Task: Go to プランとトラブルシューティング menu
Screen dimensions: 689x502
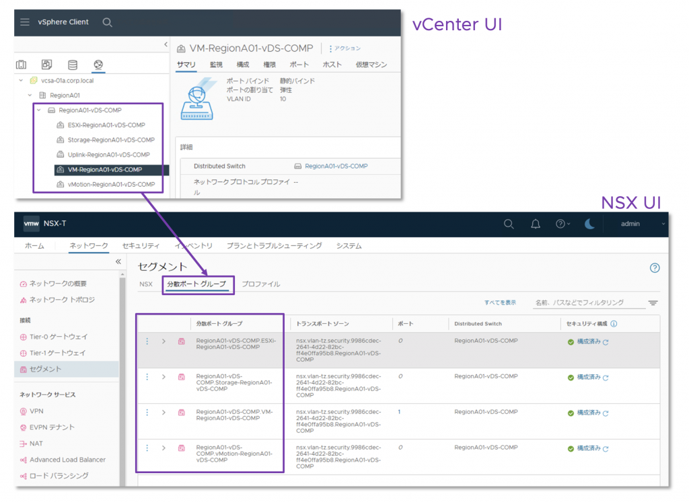Action: (x=275, y=246)
